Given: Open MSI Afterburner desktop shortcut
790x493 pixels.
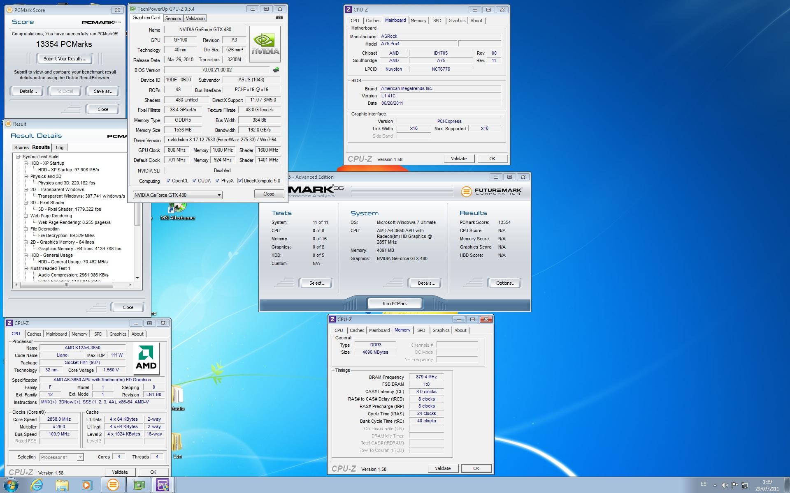Looking at the screenshot, I should pos(177,210).
